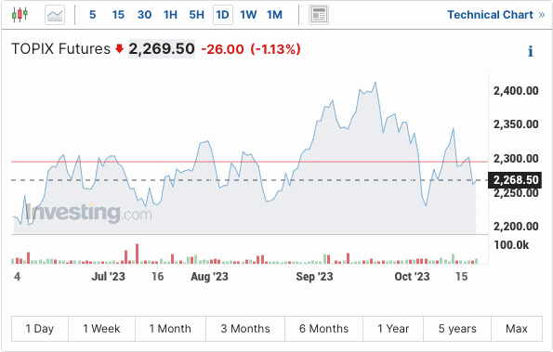Set interval to 30 minutes

coord(144,15)
